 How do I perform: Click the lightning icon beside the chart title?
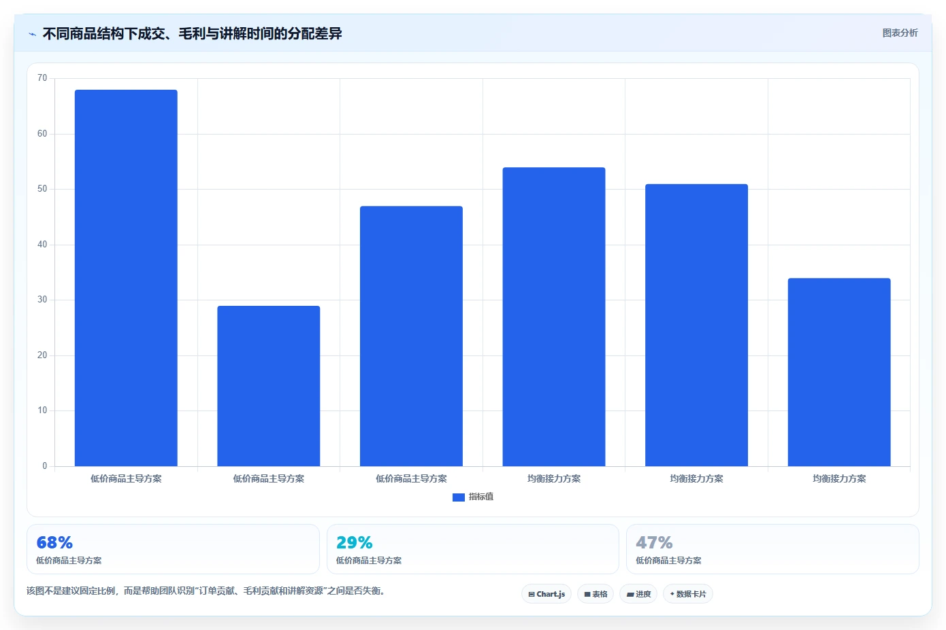pyautogui.click(x=32, y=34)
